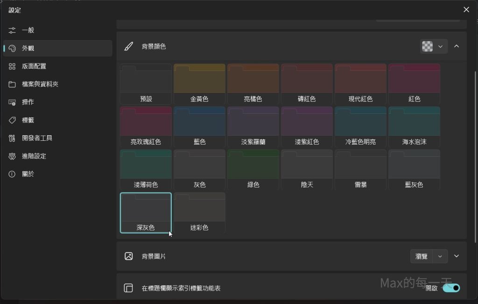
Task: Close the settings dialog
Action: [466, 10]
